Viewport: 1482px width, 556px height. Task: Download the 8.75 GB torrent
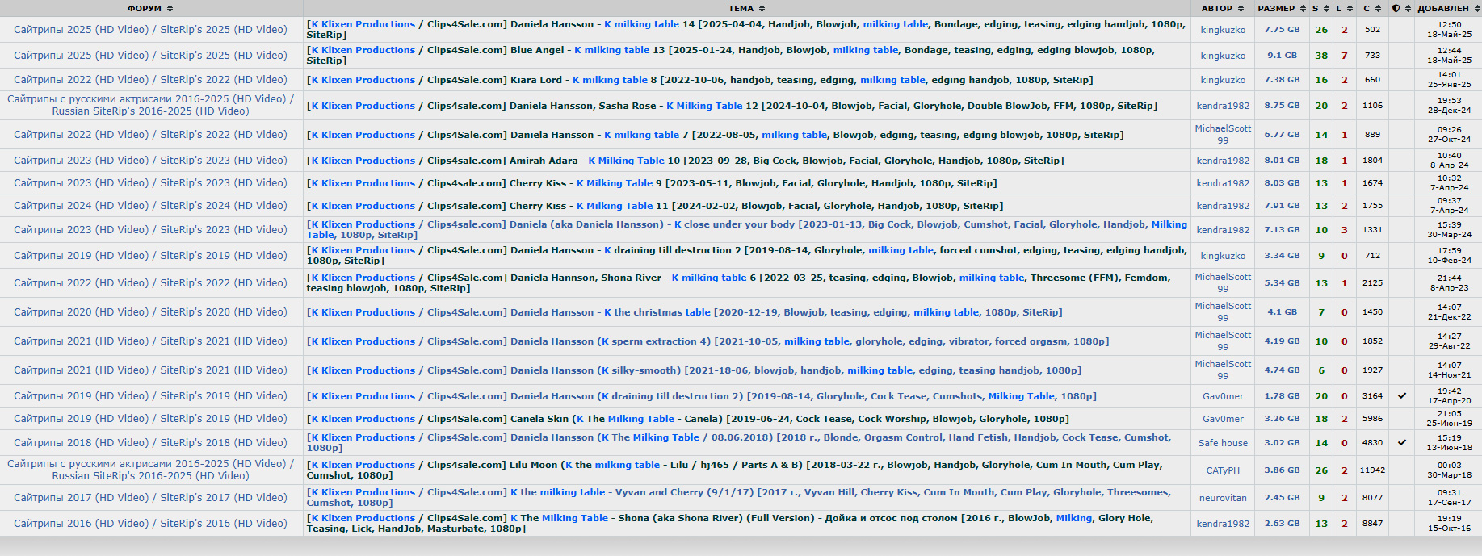(1282, 106)
